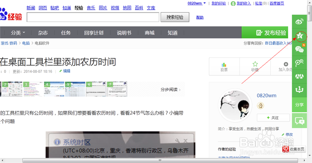Click the coin icon beside 我的收入

[233, 4]
